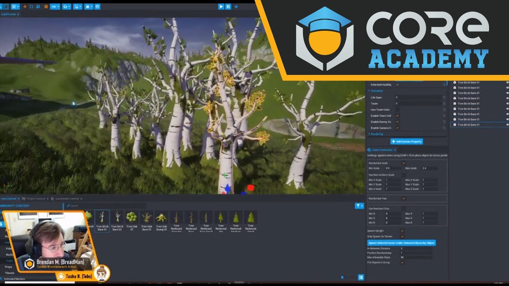Select the Translate (move) tool icon
Screen dimensions: 509x286
[x=25, y=6]
